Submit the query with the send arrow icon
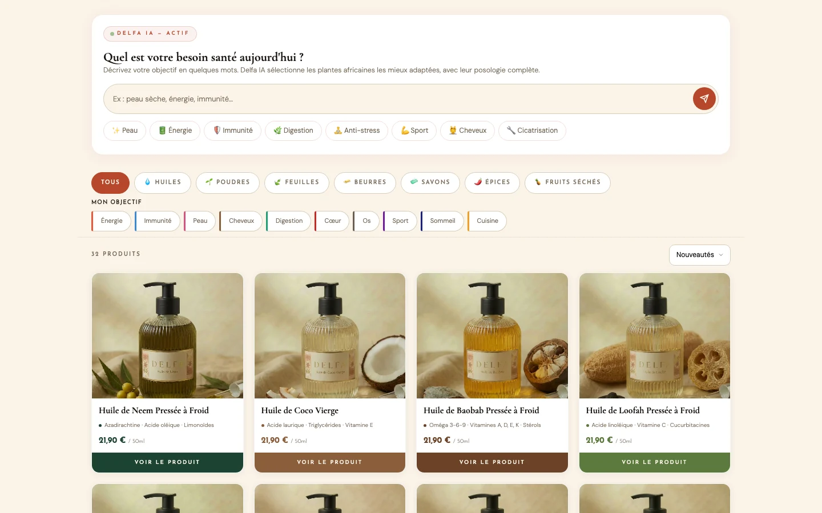The height and width of the screenshot is (513, 822). point(704,99)
